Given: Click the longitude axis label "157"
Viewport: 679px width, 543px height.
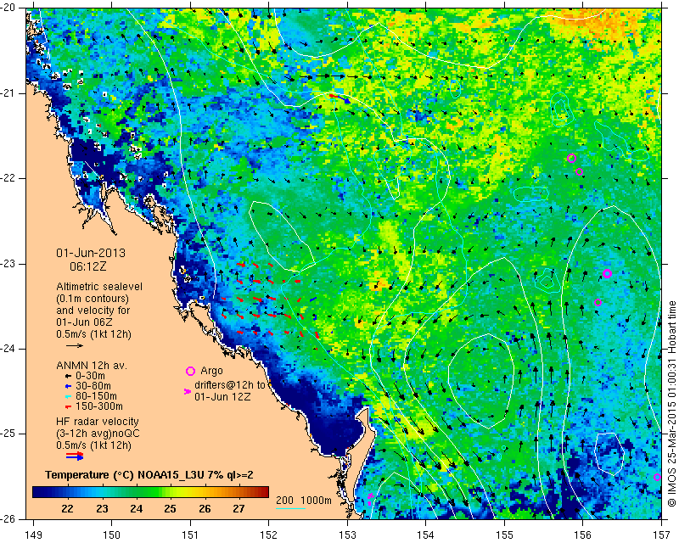Looking at the screenshot, I should coord(662,535).
